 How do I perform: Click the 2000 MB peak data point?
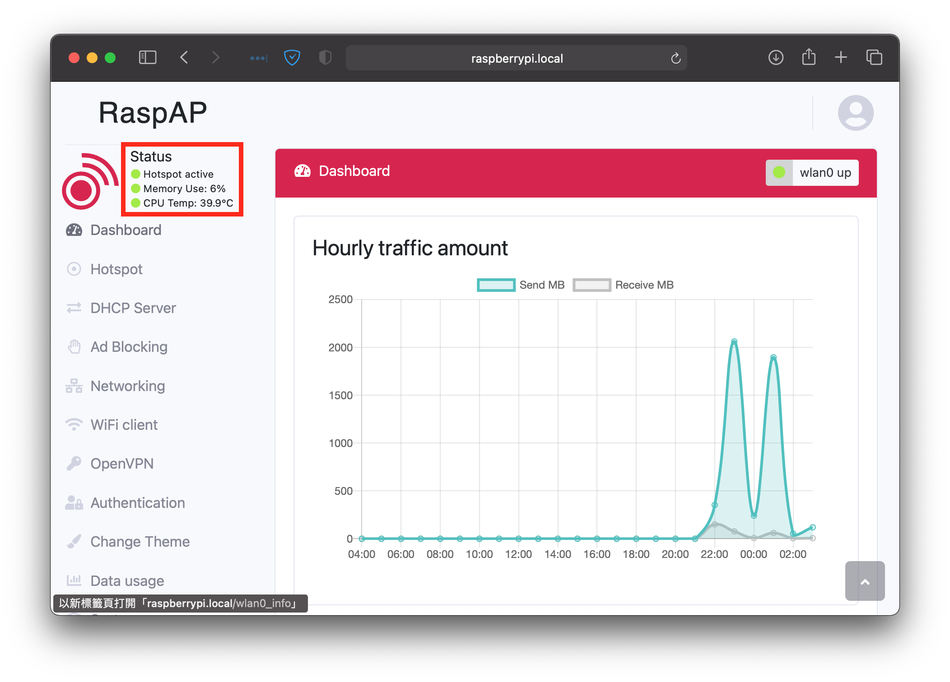[x=734, y=341]
